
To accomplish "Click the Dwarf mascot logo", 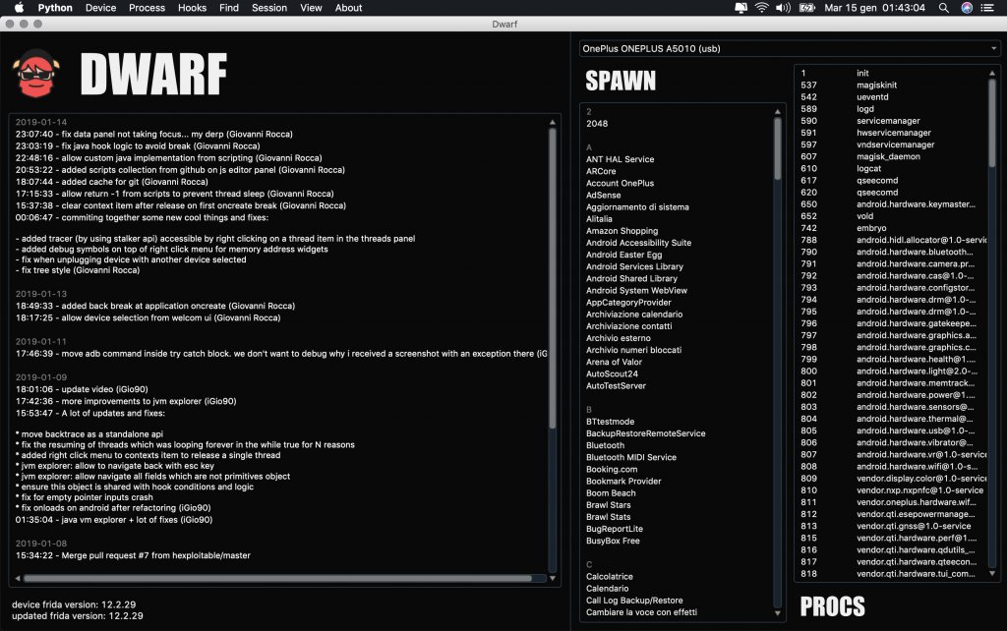I will coord(36,73).
